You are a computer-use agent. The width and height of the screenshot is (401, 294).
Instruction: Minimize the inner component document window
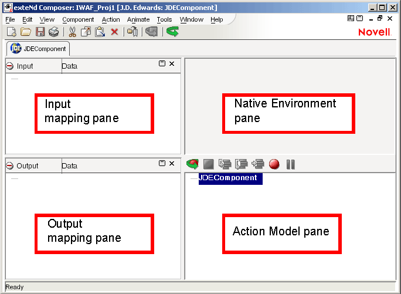(371, 19)
